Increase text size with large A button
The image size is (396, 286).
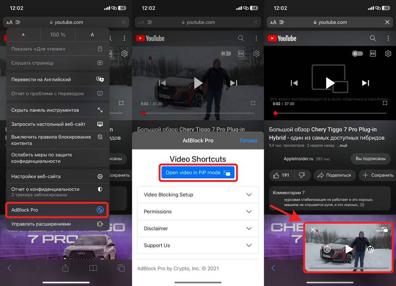click(92, 35)
